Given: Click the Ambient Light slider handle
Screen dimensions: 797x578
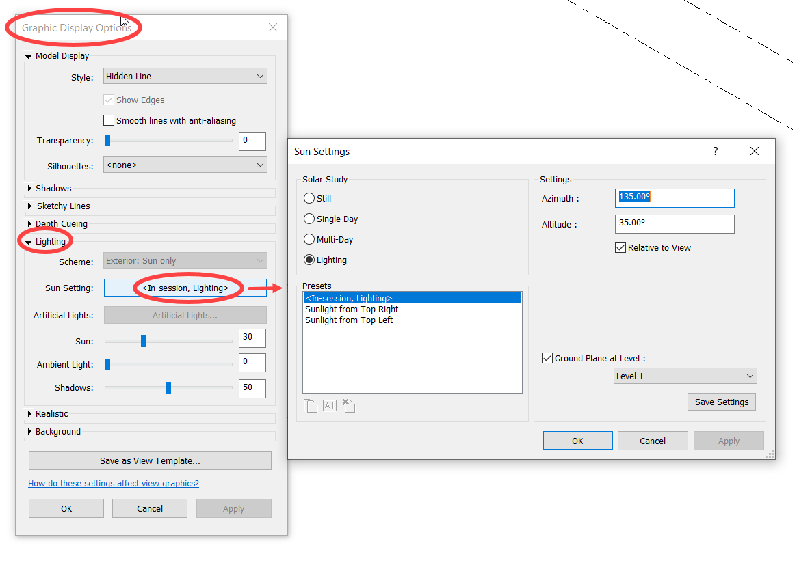Looking at the screenshot, I should pos(107,364).
